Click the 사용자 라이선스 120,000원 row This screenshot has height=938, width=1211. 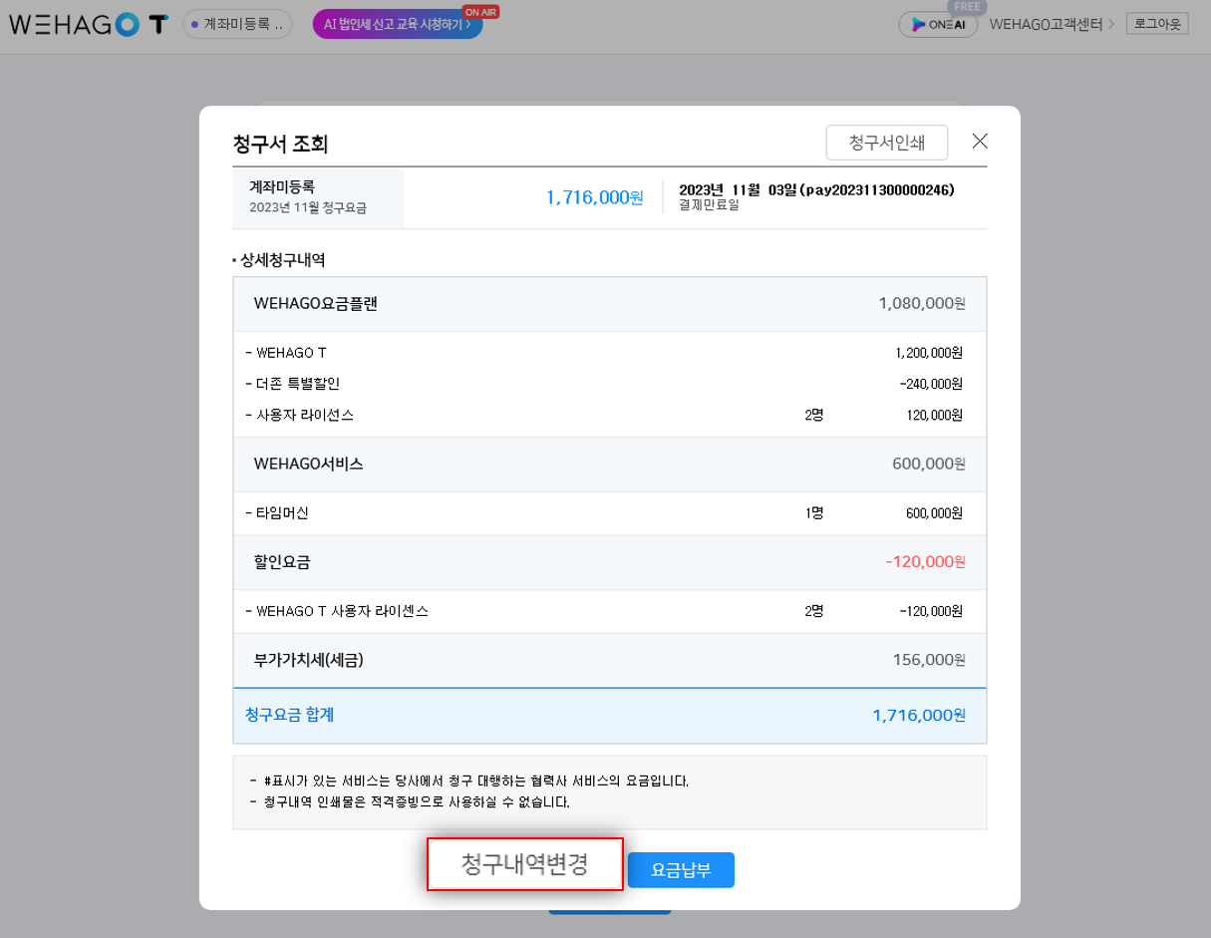coord(610,415)
